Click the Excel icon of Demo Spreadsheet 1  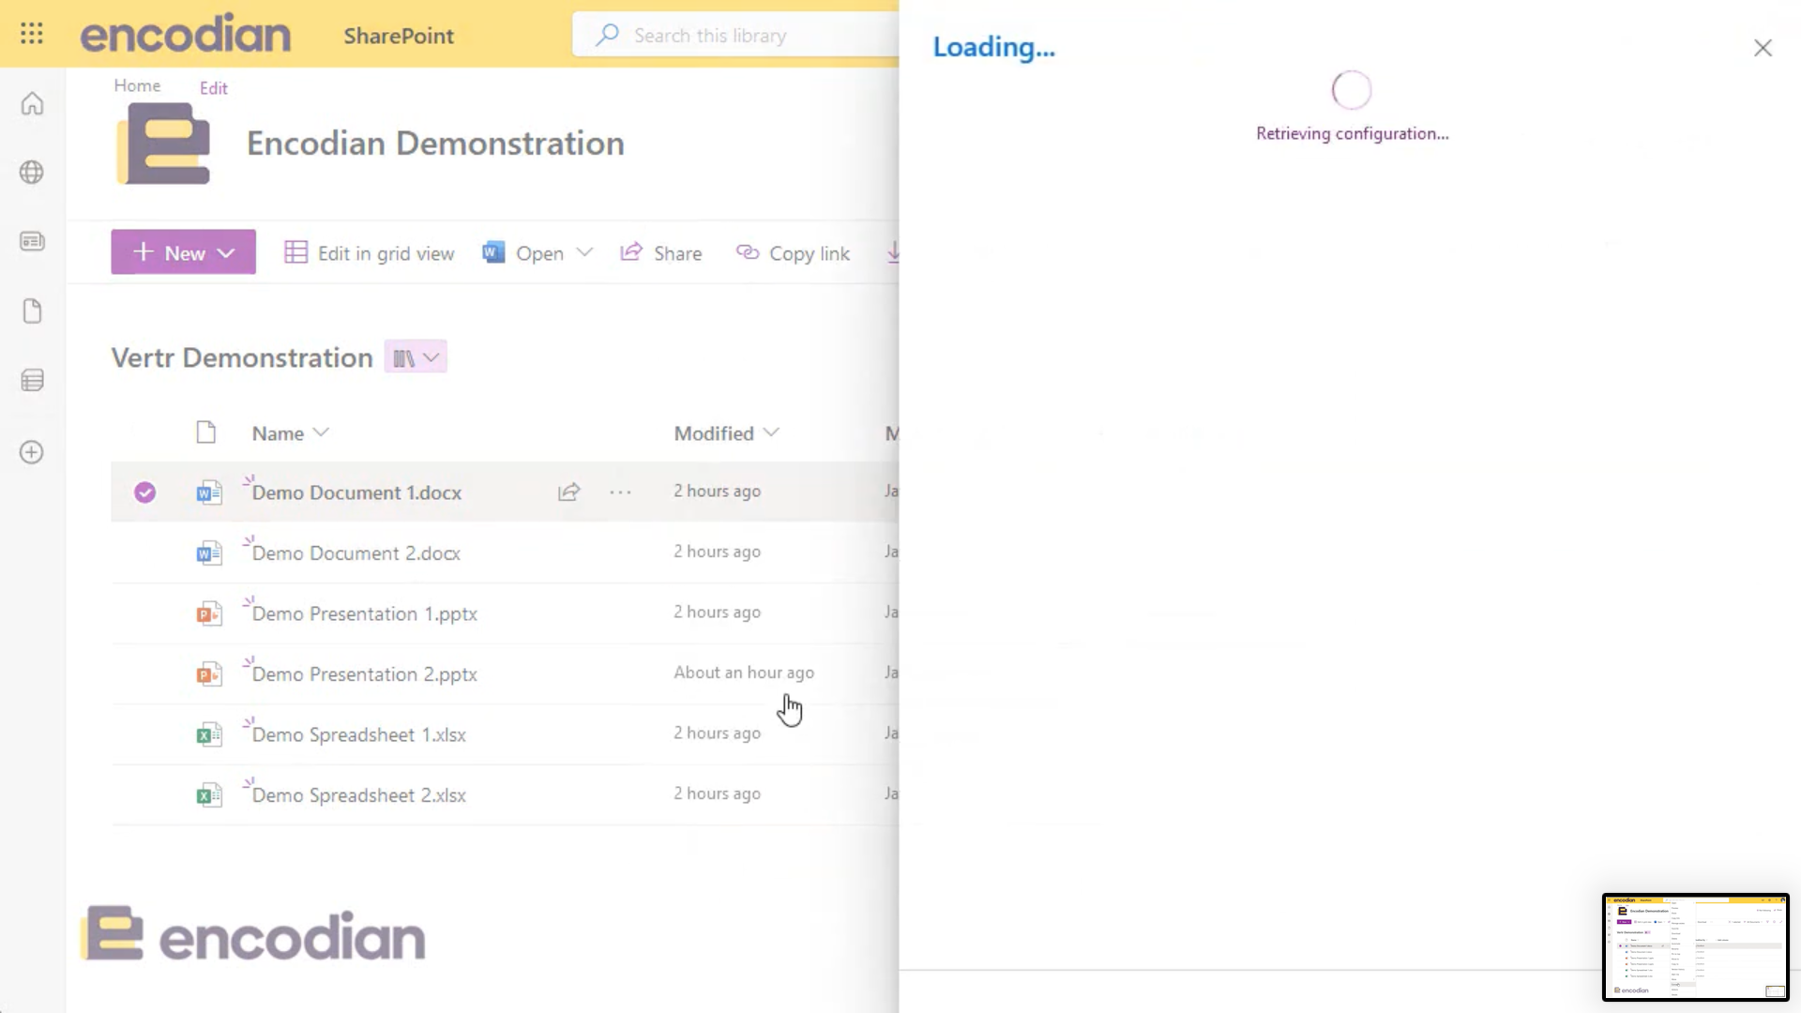pos(208,734)
